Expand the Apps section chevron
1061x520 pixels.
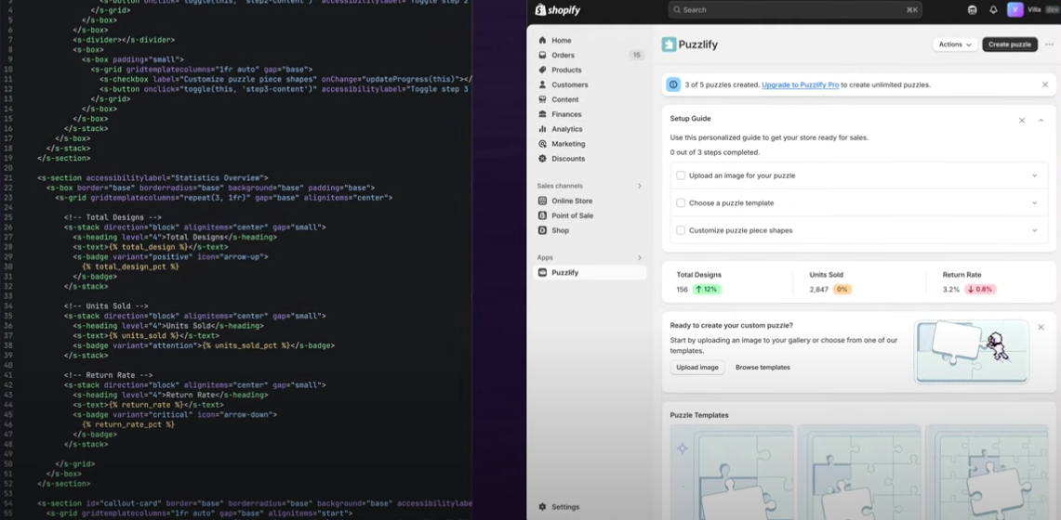coord(640,258)
